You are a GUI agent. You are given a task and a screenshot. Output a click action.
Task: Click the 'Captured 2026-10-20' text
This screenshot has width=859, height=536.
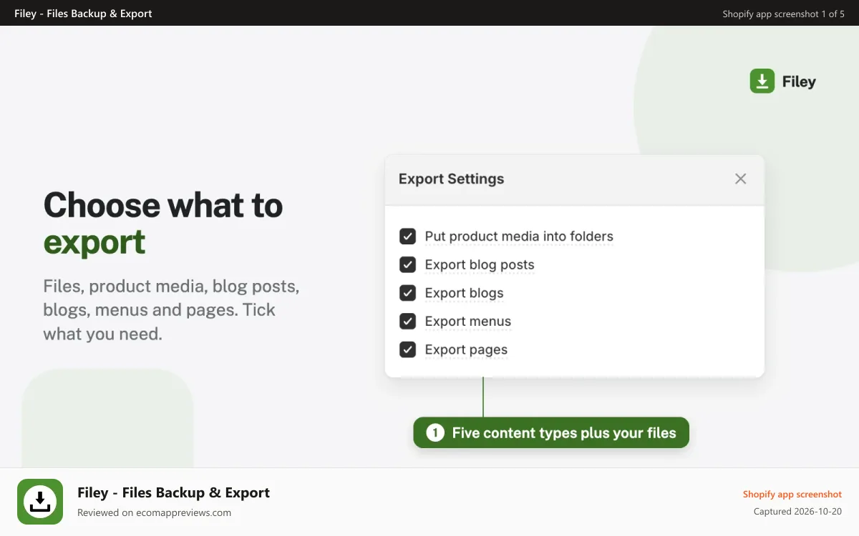(x=797, y=512)
